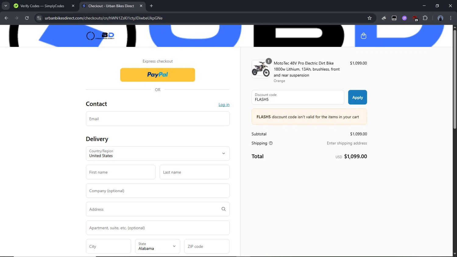Focus the Email input field
This screenshot has height=257, width=457.
[x=158, y=119]
